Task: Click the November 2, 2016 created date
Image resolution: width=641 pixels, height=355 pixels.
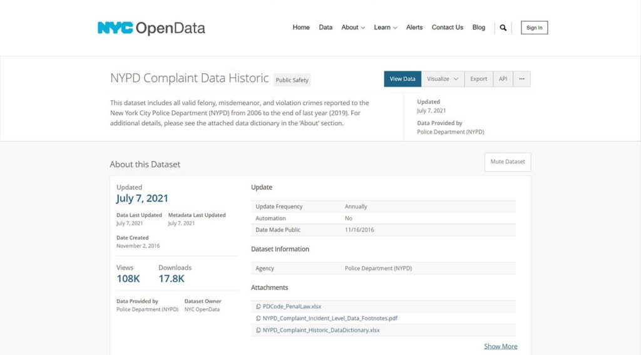Action: pos(138,246)
